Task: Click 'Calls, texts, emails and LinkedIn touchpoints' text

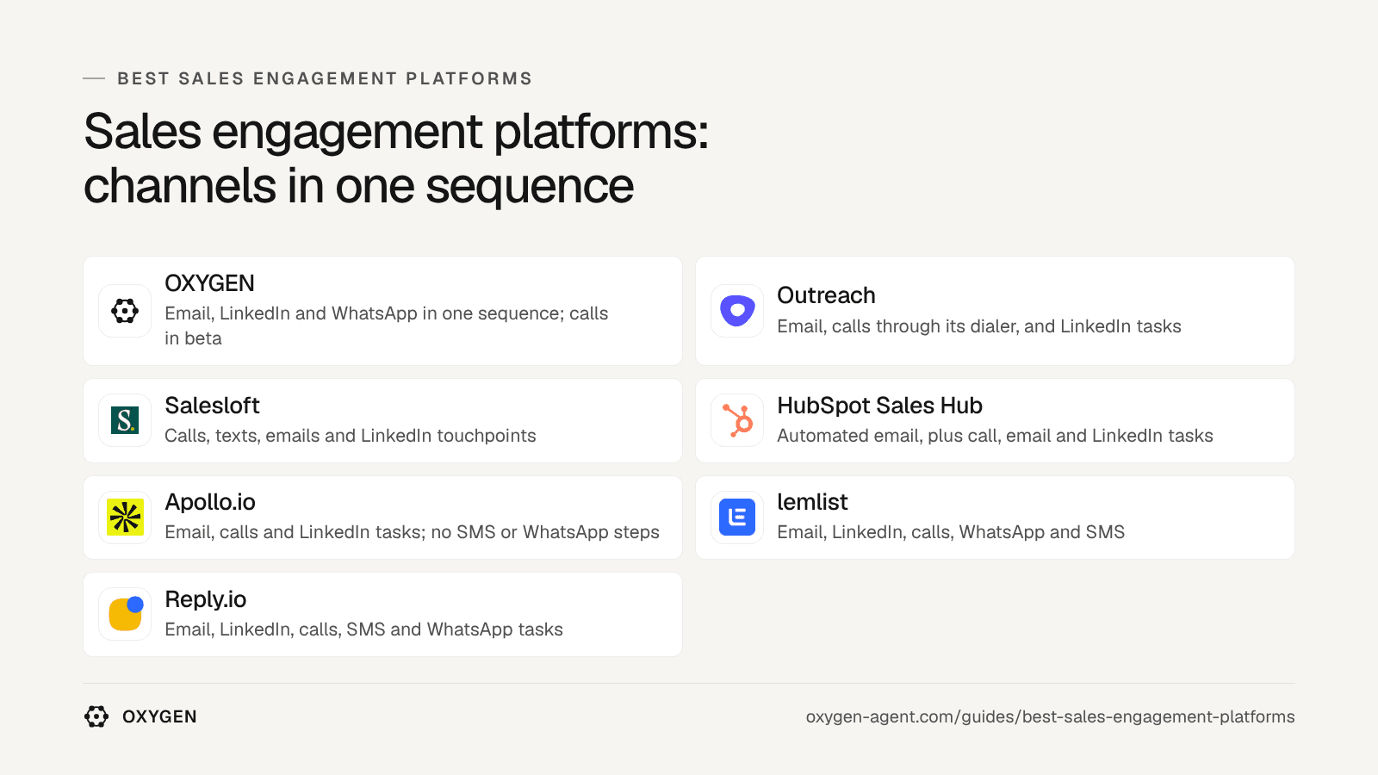Action: pyautogui.click(x=351, y=436)
